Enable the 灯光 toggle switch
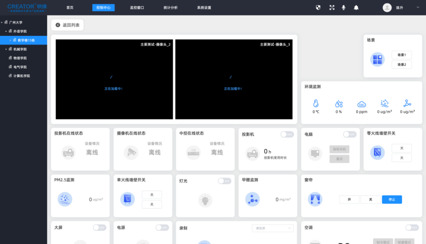The width and height of the screenshot is (426, 244). point(225,181)
